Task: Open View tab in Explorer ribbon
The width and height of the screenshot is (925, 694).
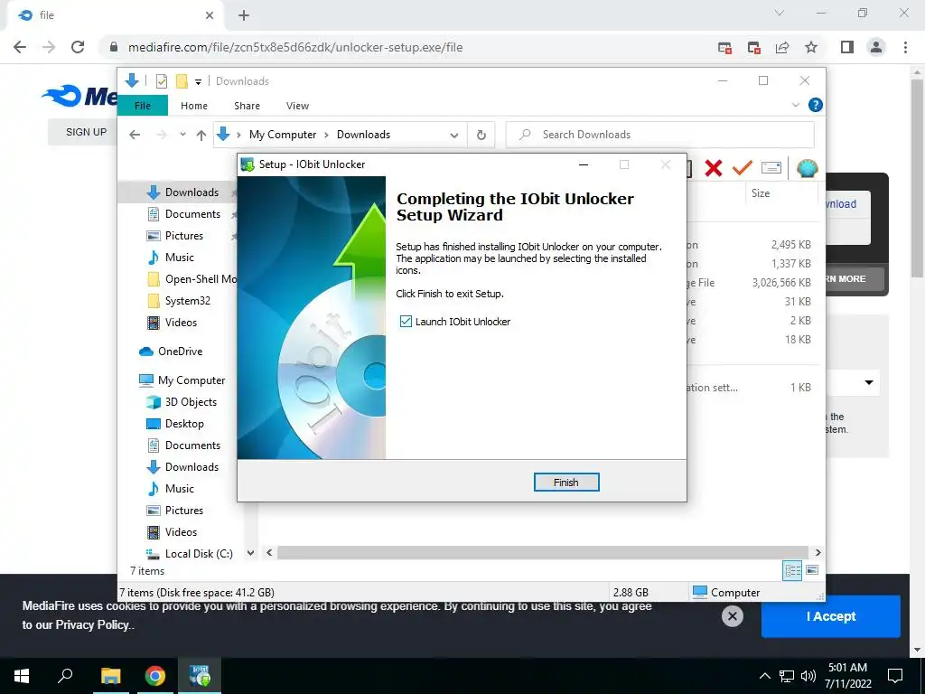Action: point(297,106)
